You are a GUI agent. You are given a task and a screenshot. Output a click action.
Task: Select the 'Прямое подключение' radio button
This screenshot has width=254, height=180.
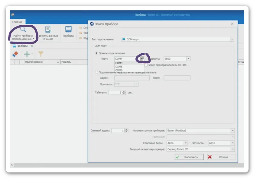tap(96, 53)
